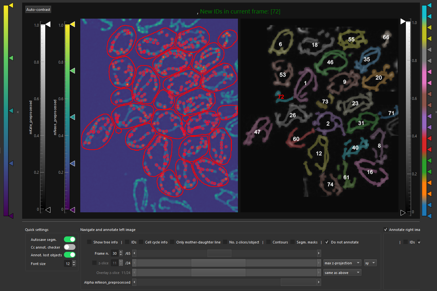Open the xy plane dropdown

pos(370,263)
